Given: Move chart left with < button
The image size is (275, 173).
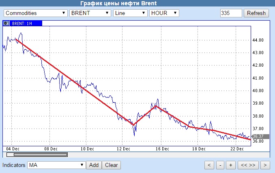Looking at the screenshot, I should click(x=209, y=165).
